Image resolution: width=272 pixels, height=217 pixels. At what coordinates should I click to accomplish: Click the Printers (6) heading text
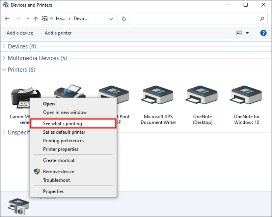[22, 70]
